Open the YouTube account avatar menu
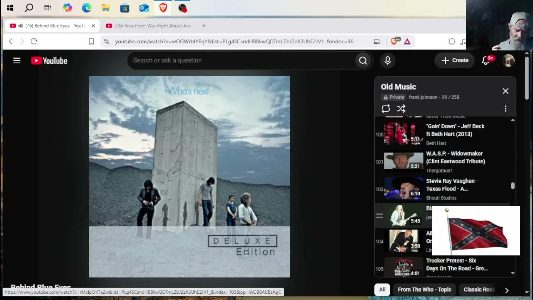The image size is (533, 300). 508,60
